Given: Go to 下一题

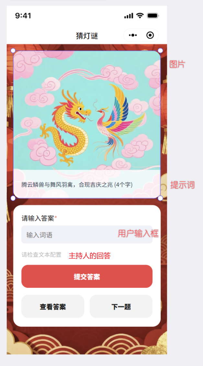Looking at the screenshot, I should point(121,307).
